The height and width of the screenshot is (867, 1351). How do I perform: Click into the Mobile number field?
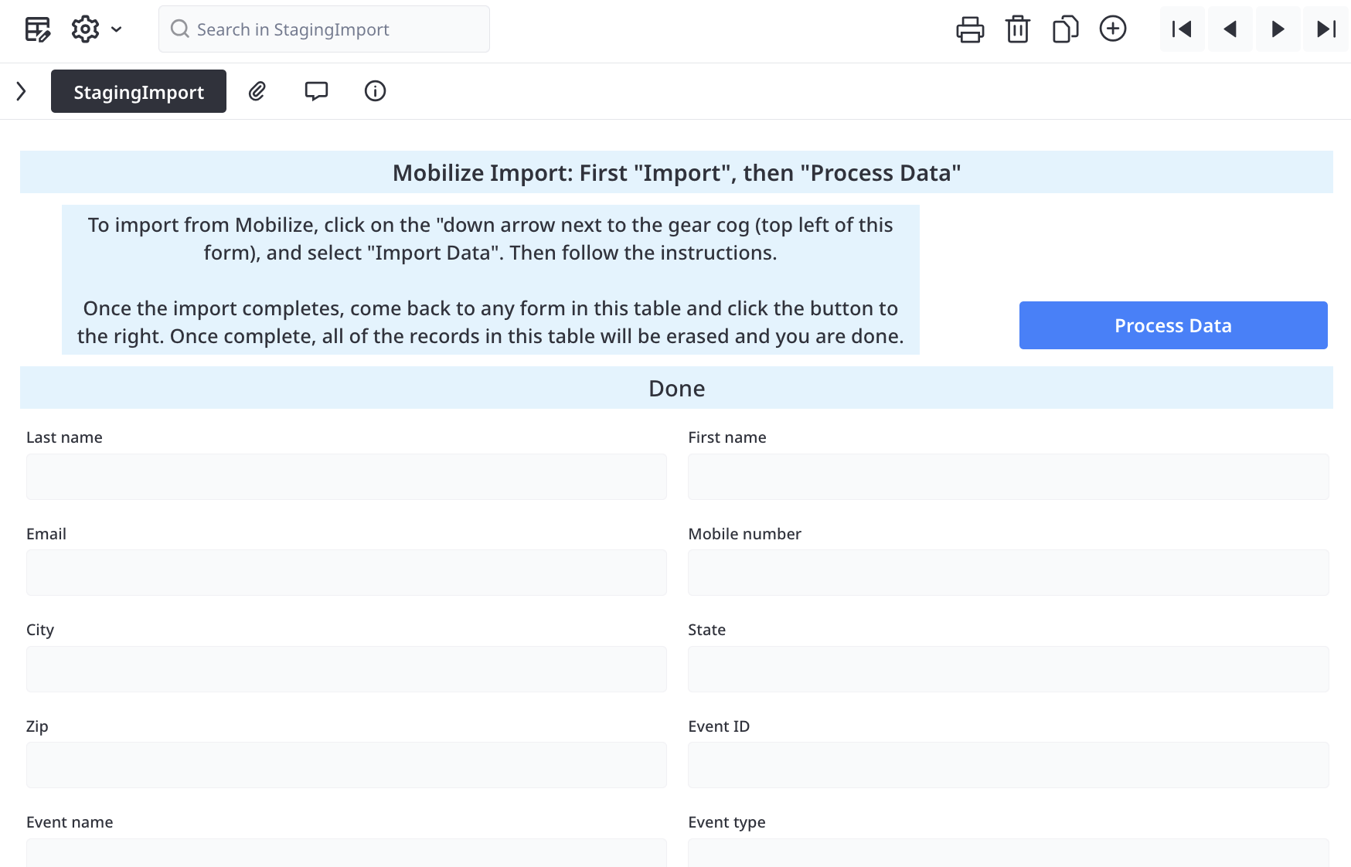point(1009,573)
